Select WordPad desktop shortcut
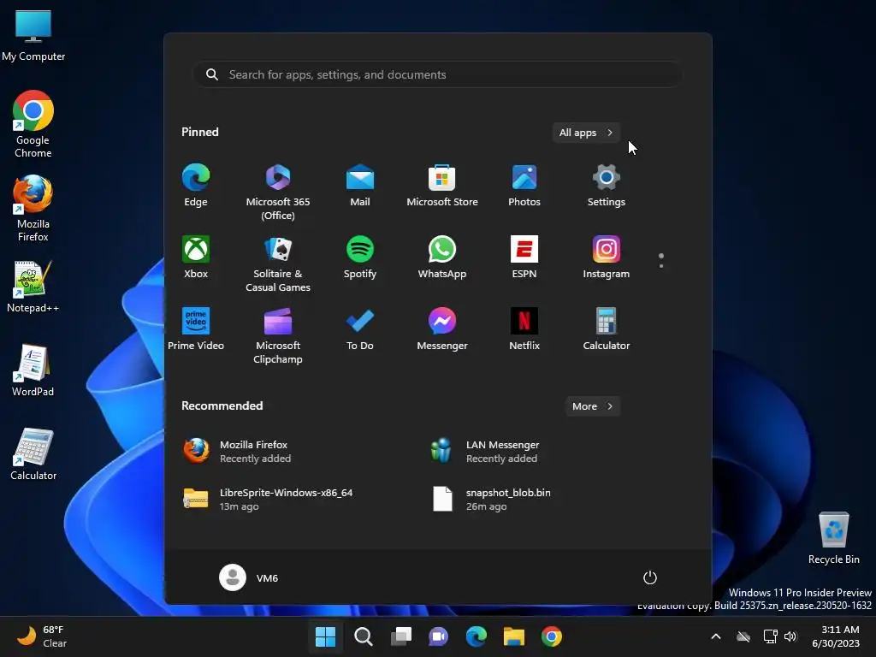876x657 pixels. coord(33,370)
